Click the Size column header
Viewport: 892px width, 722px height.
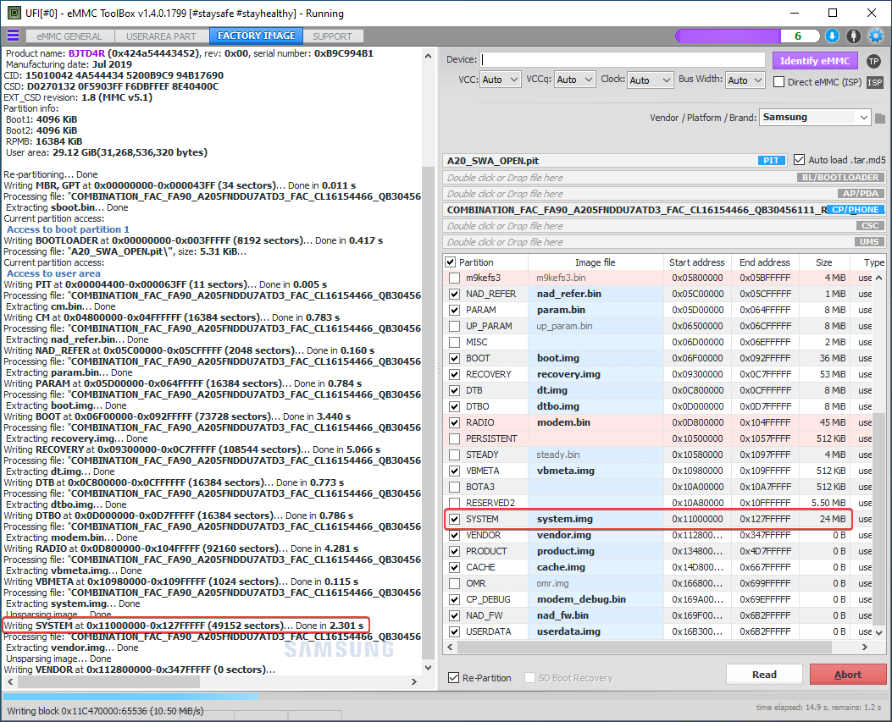(x=823, y=262)
